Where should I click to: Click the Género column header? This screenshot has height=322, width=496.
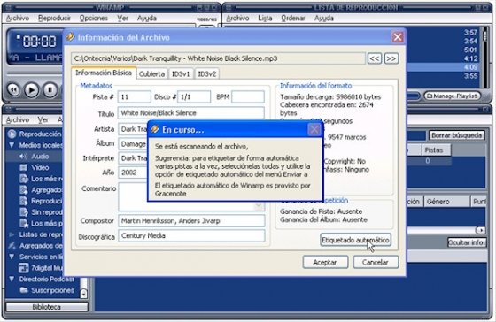tap(447, 202)
